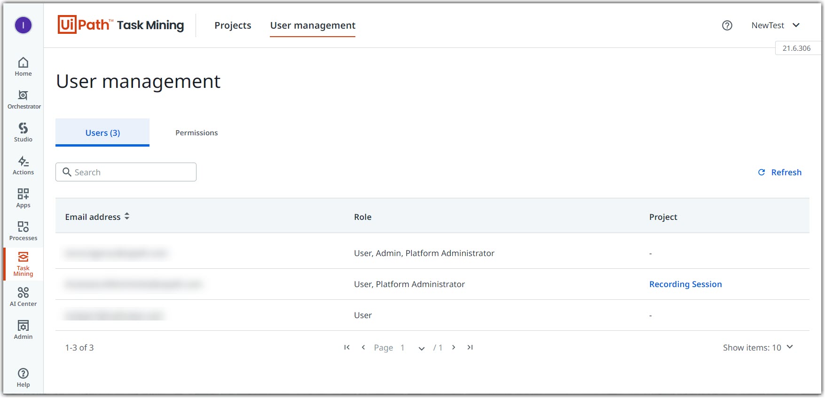Select the User, Platform Administrator role cell
Viewport: 825px width, 398px height.
coord(409,284)
